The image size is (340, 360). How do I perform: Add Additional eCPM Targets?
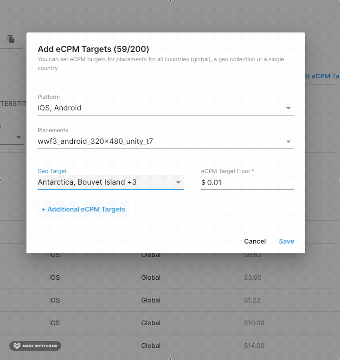click(83, 209)
